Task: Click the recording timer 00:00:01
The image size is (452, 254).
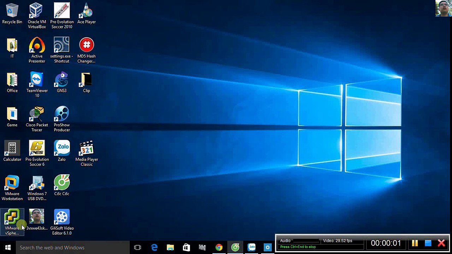Action: [386, 243]
